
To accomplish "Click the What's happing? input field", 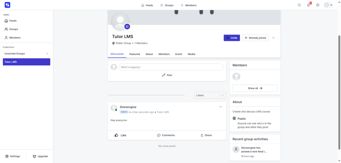I will click(x=171, y=67).
